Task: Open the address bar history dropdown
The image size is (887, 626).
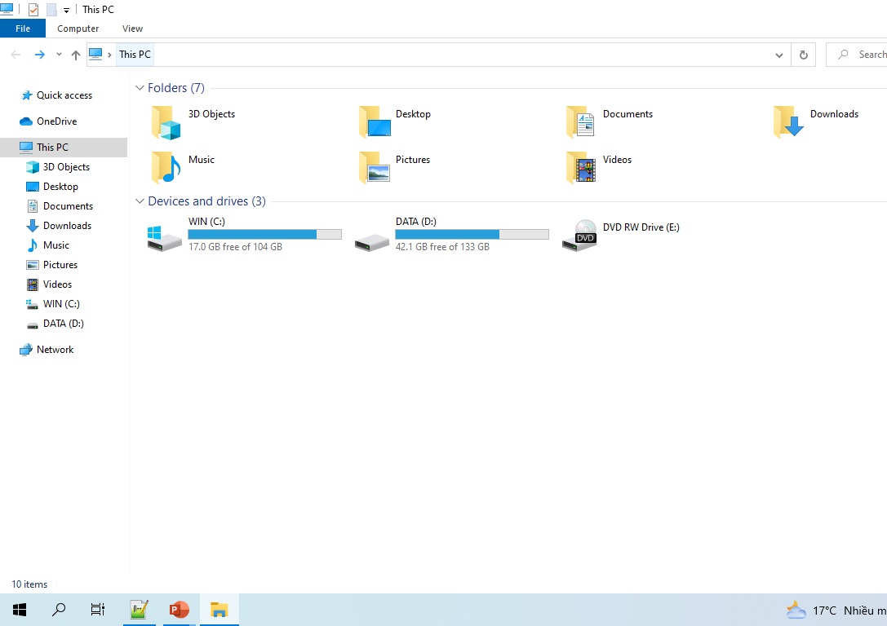Action: [779, 55]
